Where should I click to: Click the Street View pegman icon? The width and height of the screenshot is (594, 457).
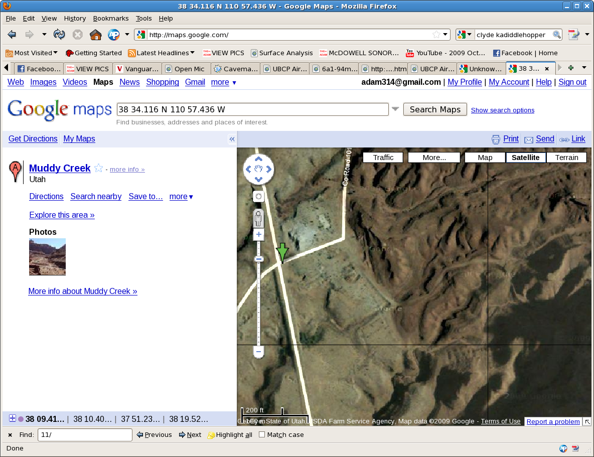click(x=258, y=218)
